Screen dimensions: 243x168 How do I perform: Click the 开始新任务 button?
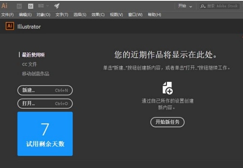tap(168, 122)
